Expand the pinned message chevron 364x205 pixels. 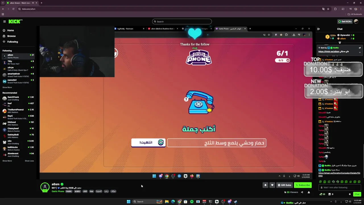(x=360, y=52)
